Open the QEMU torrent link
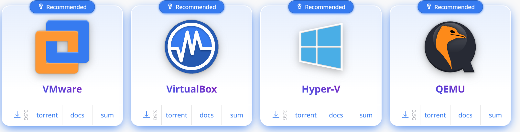Viewport: 520px width, 132px height. pyautogui.click(x=435, y=115)
